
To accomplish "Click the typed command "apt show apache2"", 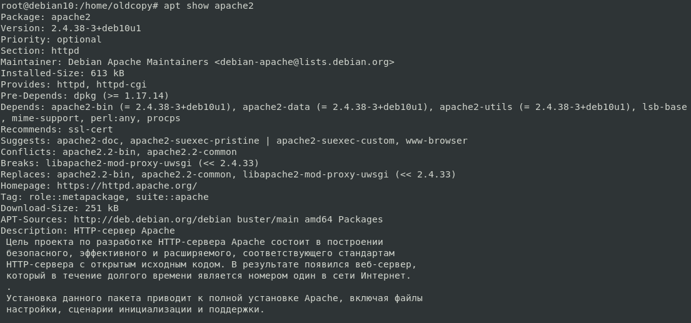I will coord(209,6).
